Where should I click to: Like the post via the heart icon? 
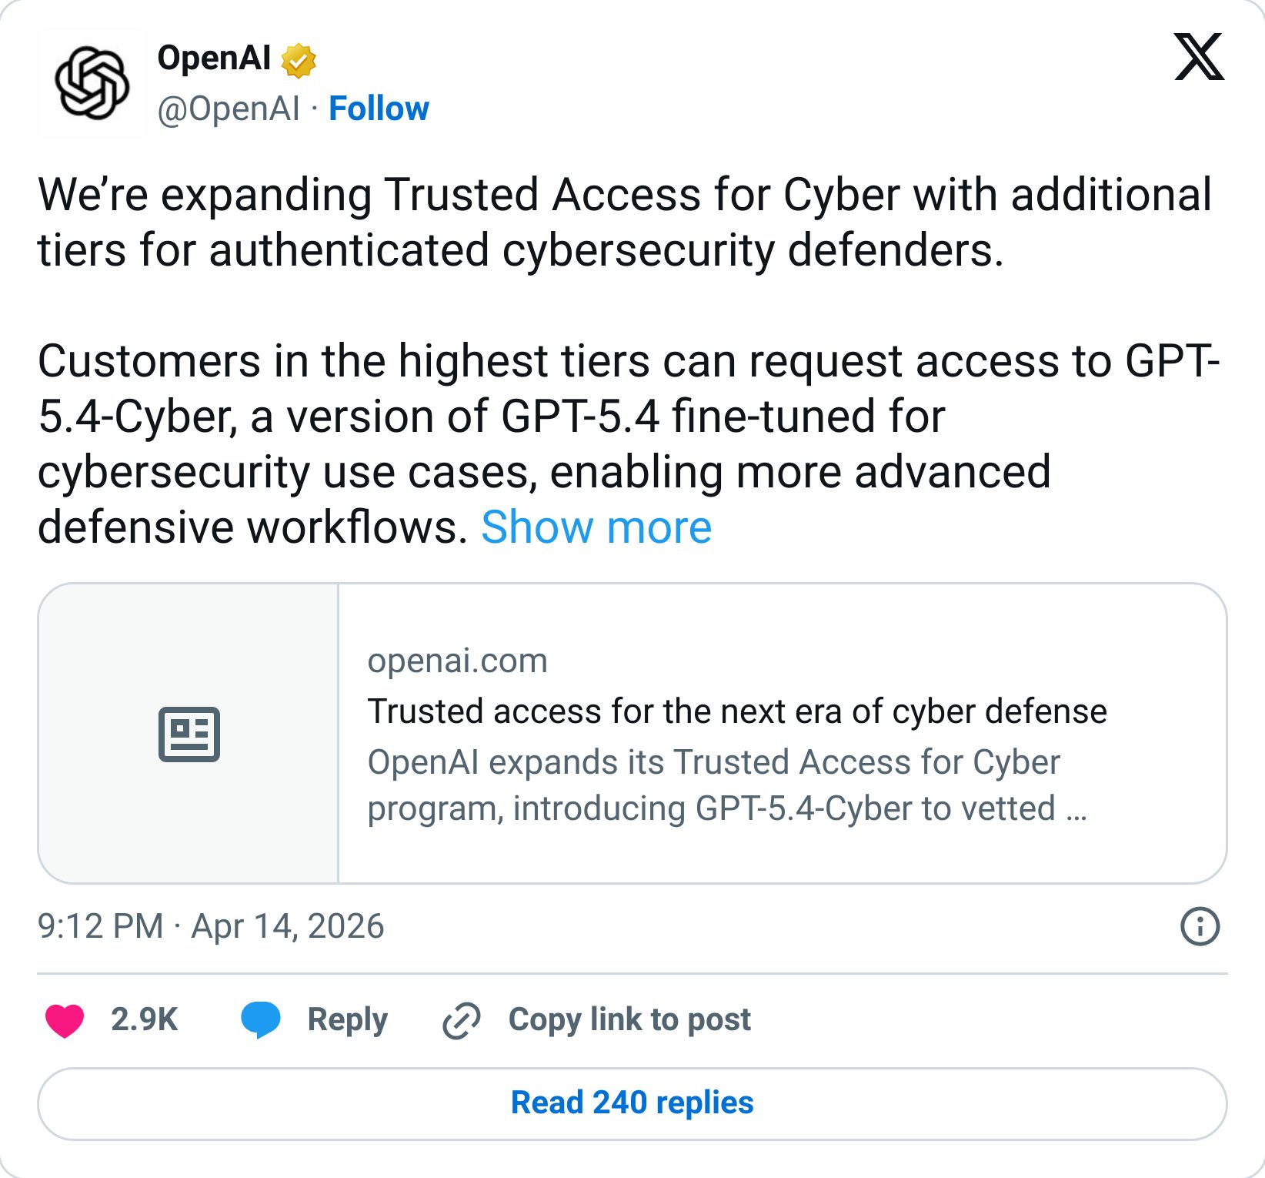(63, 1019)
